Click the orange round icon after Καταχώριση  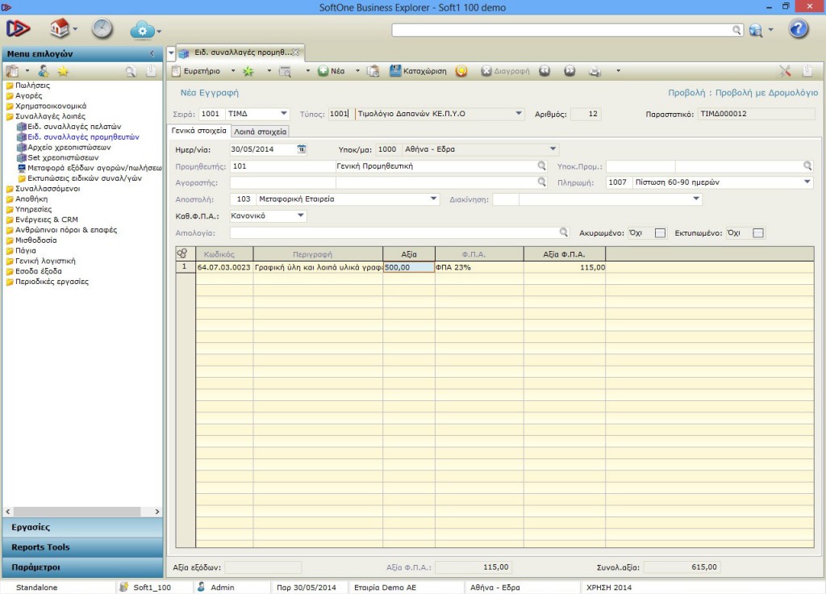pos(461,71)
